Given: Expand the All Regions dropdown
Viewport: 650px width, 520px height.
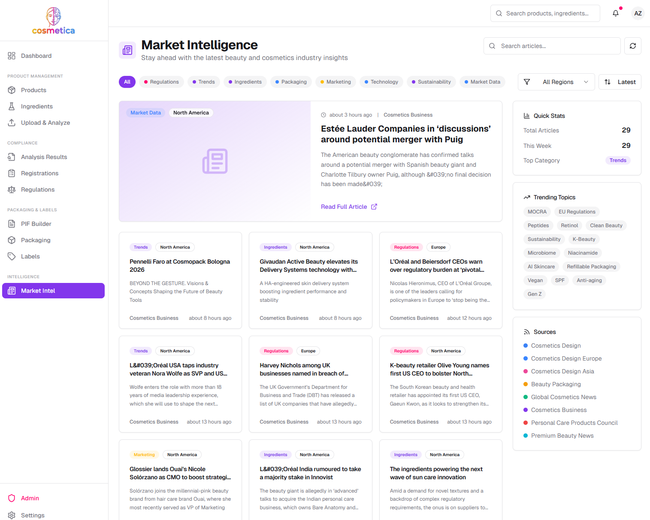Looking at the screenshot, I should [x=556, y=82].
